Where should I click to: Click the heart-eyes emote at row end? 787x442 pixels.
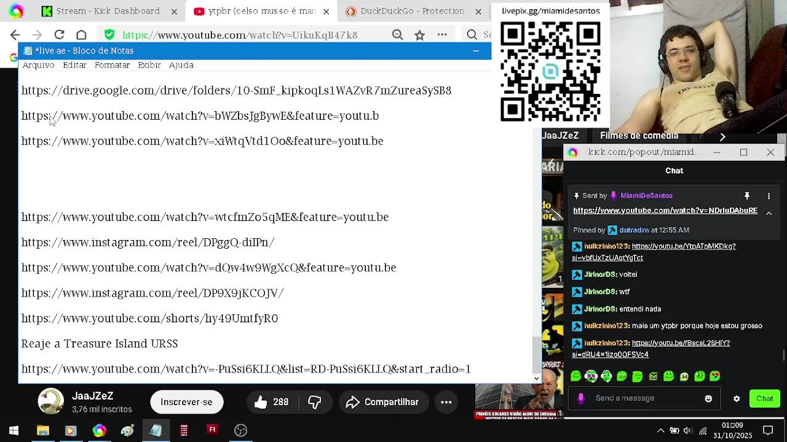tap(715, 376)
